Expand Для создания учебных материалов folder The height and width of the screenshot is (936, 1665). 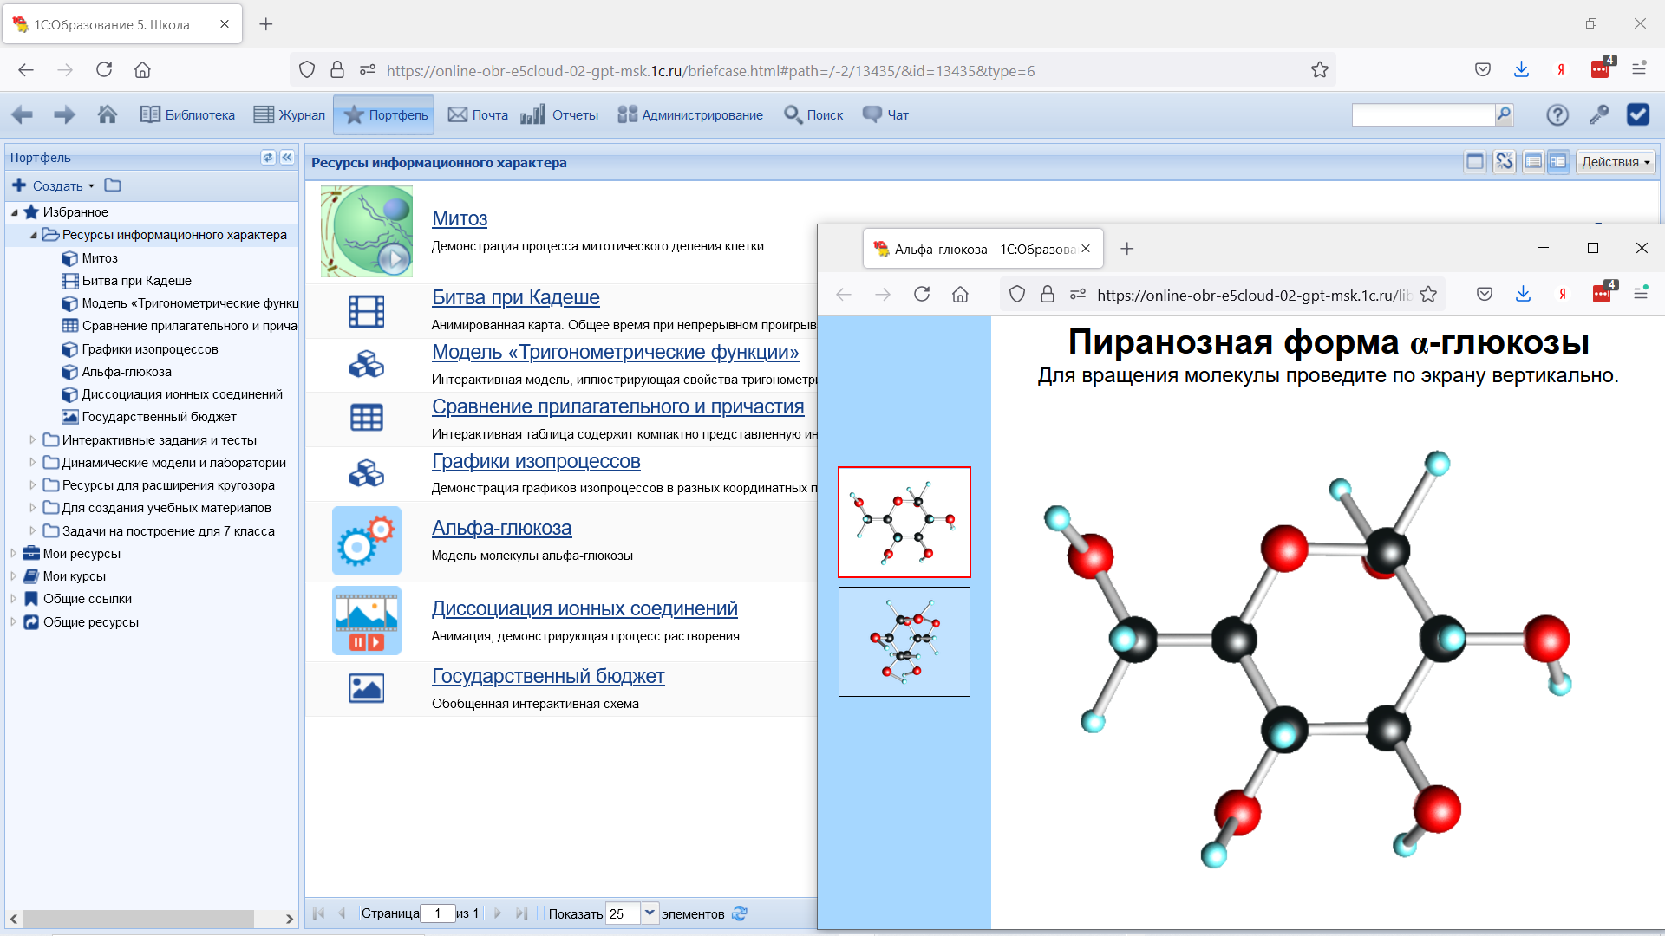33,507
